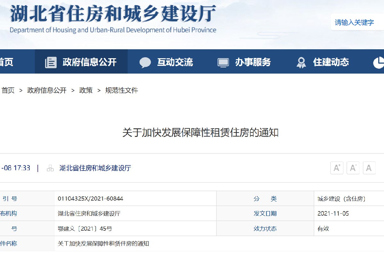Open the 政府信息公开 navigation tab
The image size is (384, 254).
[81, 62]
